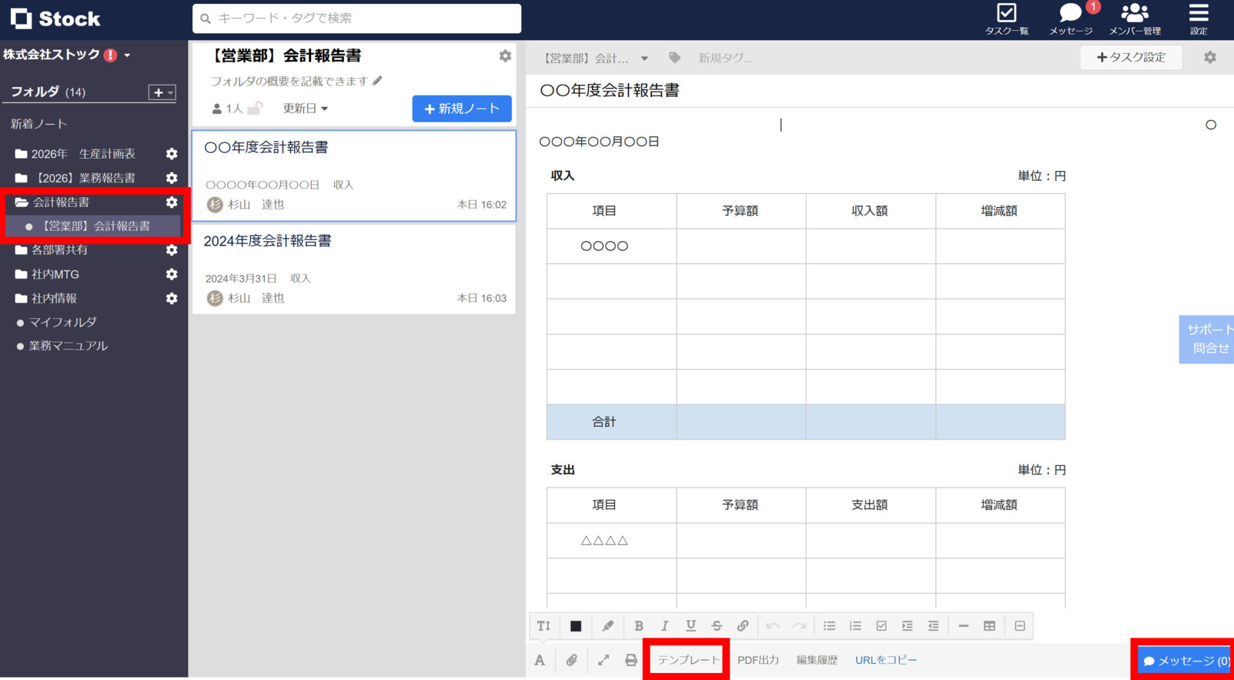This screenshot has height=680, width=1234.
Task: Open the 設定 hamburger menu icon
Action: pos(1199,13)
